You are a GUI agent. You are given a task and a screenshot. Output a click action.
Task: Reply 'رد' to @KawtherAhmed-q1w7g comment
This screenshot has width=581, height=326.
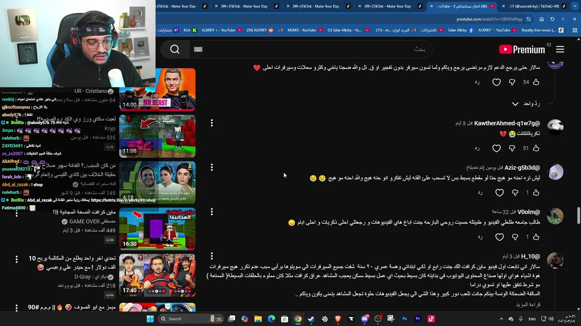click(477, 148)
